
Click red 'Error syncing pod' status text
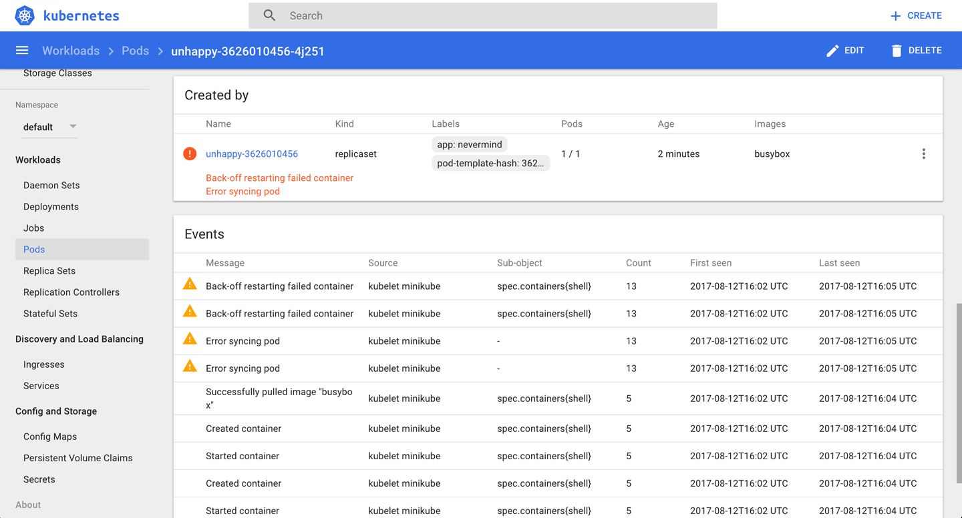point(243,191)
